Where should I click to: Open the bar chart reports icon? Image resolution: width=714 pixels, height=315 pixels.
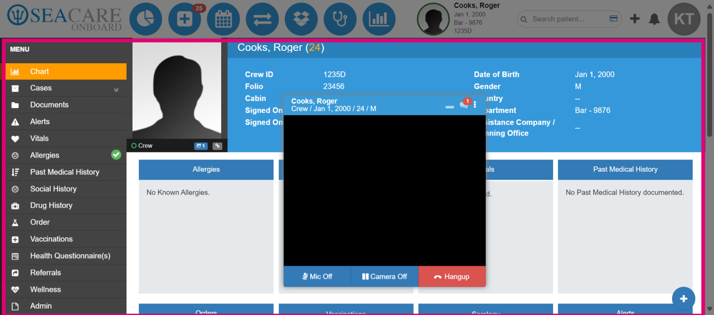click(x=379, y=19)
